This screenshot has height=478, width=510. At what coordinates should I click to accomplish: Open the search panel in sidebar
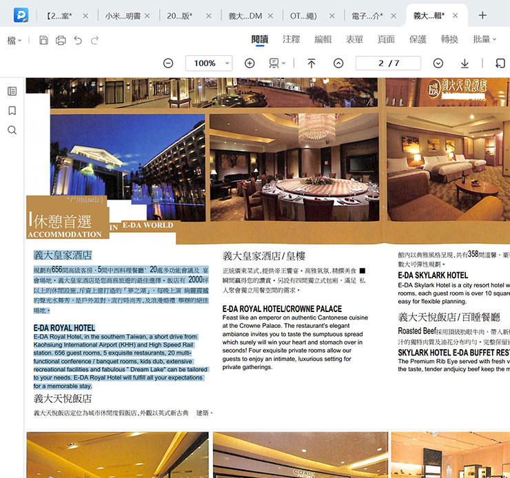point(12,130)
